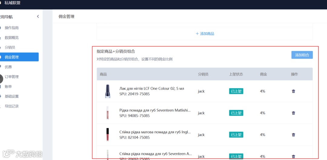Open 导出记录 in sidebar
The height and width of the screenshot is (160, 327).
coord(12,106)
